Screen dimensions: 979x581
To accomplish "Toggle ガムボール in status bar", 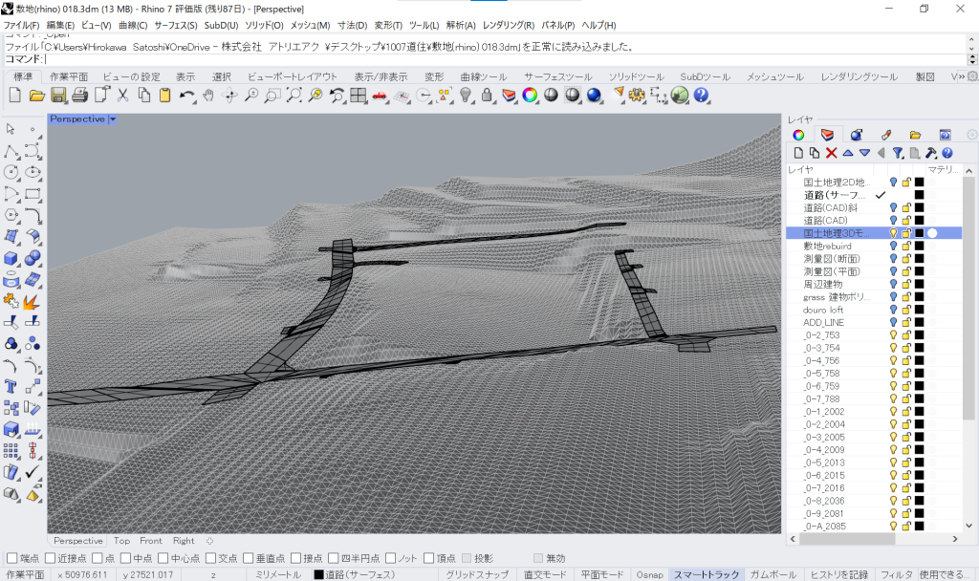I will (772, 574).
